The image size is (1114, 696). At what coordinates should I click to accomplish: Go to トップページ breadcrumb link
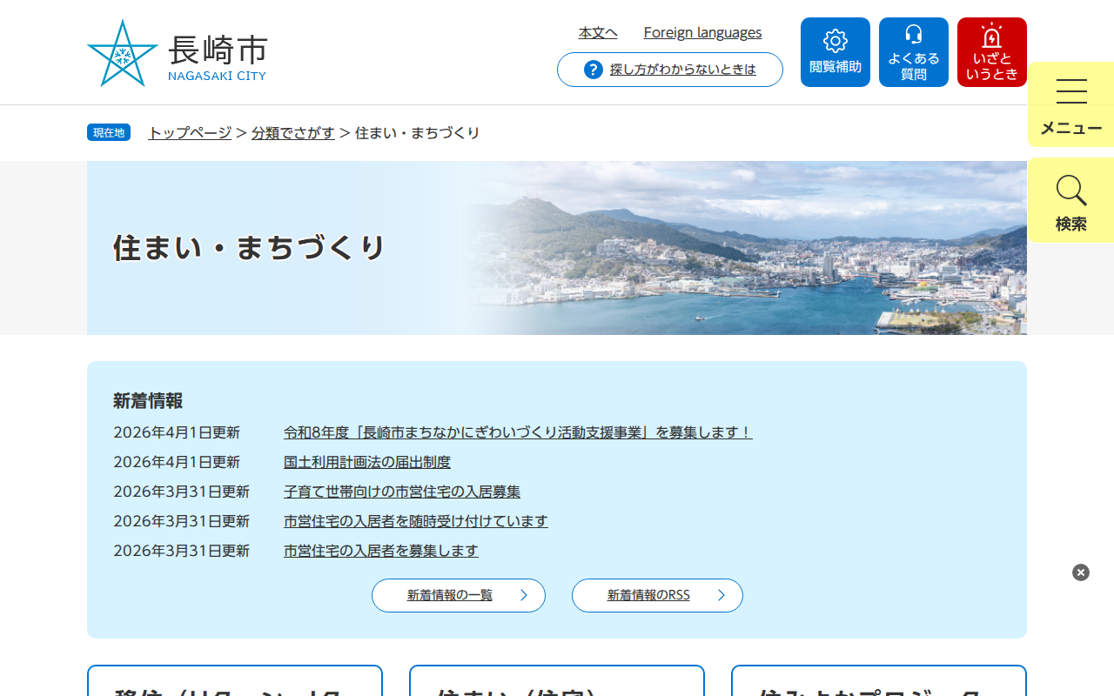click(188, 132)
